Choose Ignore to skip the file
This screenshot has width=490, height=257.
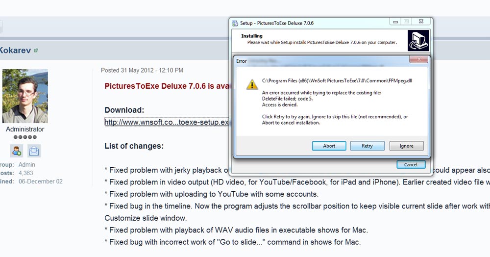(406, 146)
